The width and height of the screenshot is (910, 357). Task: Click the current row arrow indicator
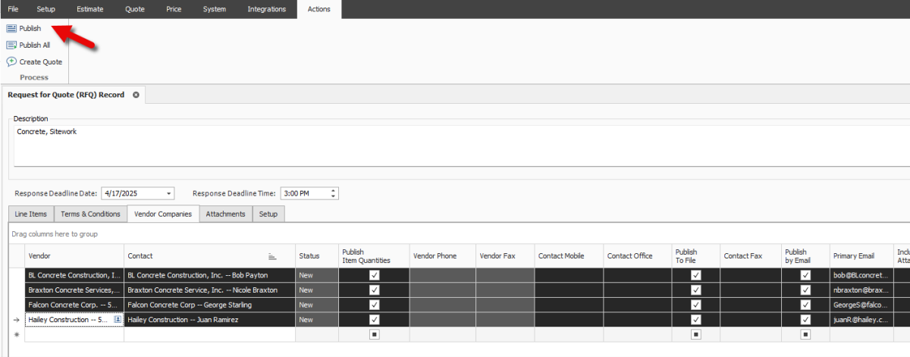(x=17, y=320)
